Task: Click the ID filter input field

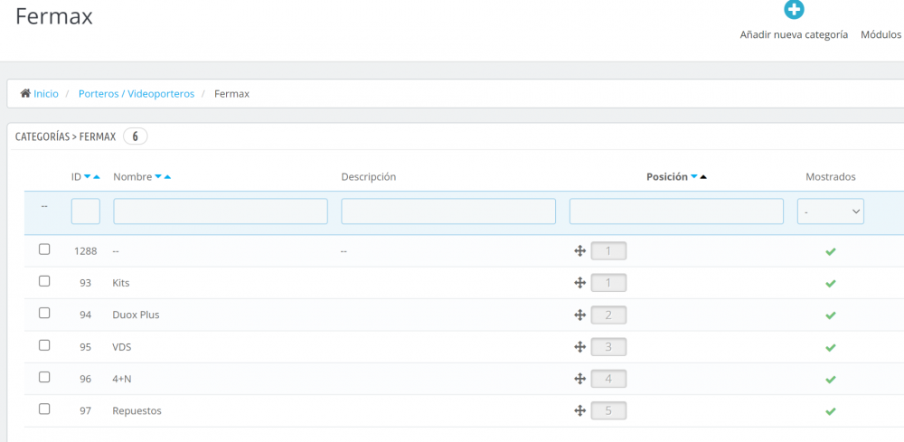Action: pyautogui.click(x=85, y=212)
